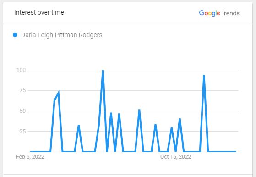This screenshot has width=256, height=177.
Task: Click the Google Trends logo
Action: coord(219,13)
